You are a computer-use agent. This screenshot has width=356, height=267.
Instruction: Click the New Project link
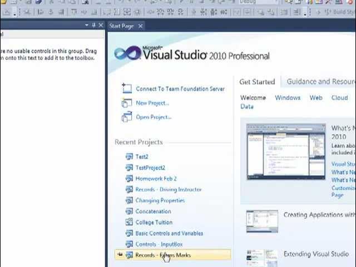coord(152,103)
